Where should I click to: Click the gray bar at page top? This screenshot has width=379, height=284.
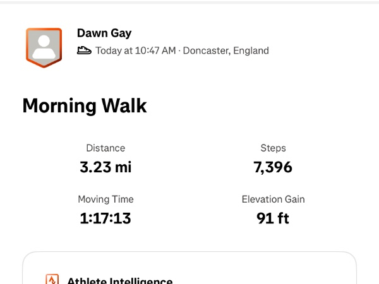(x=189, y=2)
